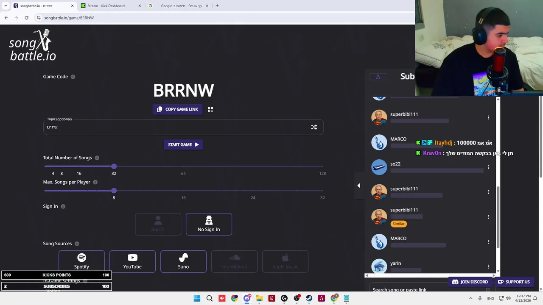Toggle Suno as a song source
Screen dimensions: 543x305
coord(183,261)
